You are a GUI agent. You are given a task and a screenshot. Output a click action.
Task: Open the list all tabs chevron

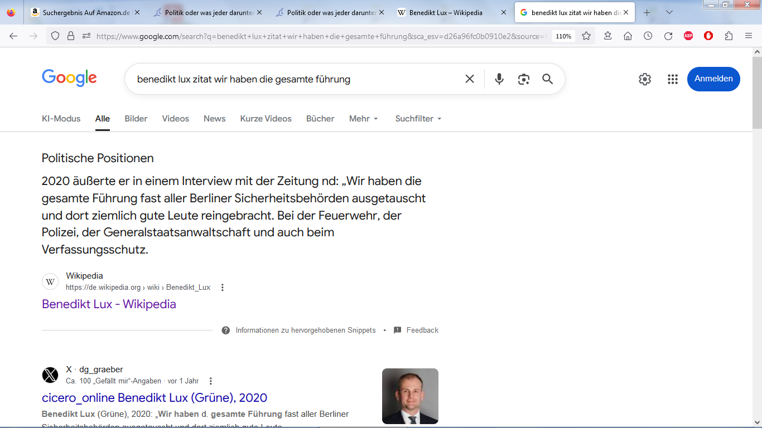[669, 12]
